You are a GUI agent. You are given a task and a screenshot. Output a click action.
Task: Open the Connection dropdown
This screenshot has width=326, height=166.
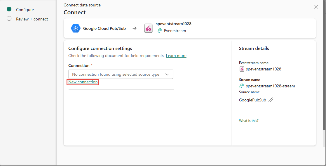[121, 74]
